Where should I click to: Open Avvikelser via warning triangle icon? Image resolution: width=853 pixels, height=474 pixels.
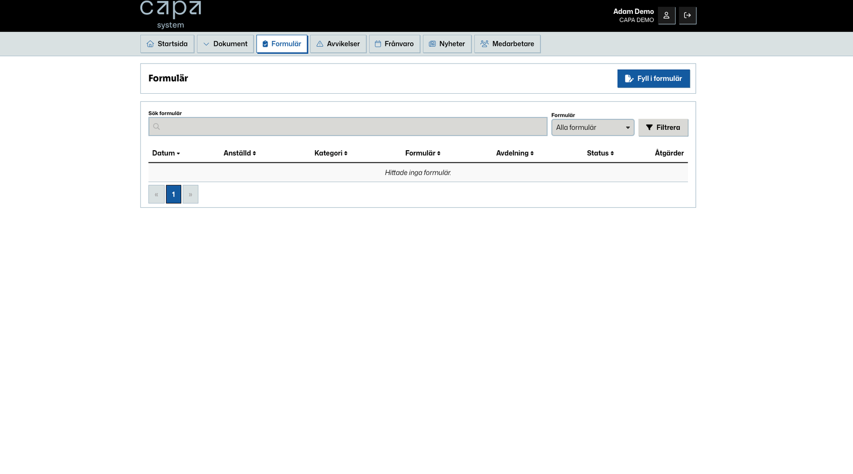tap(320, 44)
